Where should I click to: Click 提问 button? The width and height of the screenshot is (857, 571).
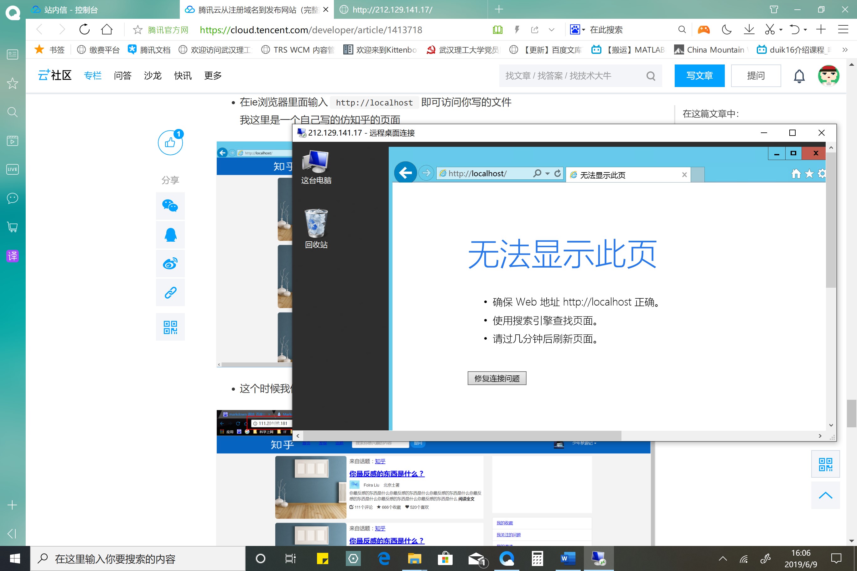756,76
